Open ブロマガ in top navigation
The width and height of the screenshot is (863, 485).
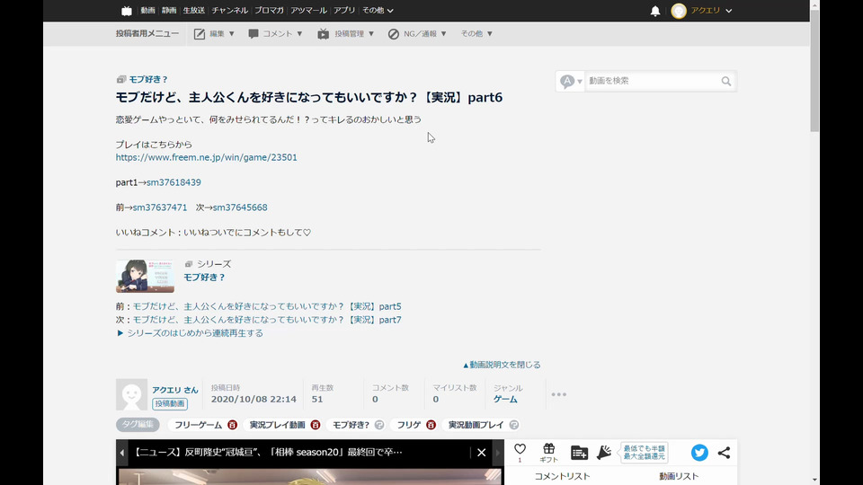tap(269, 11)
